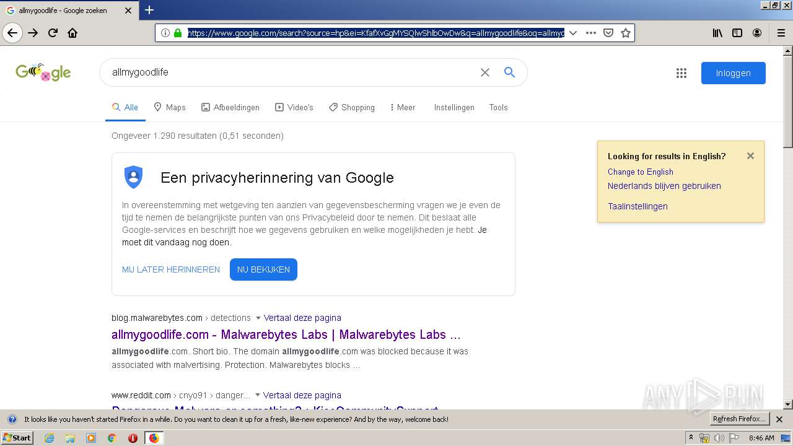793x446 pixels.
Task: Open the Firefox hamburger menu
Action: [x=781, y=33]
